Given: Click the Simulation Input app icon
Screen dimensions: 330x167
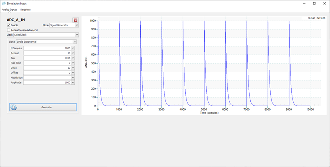Looking at the screenshot, I should pos(3,3).
